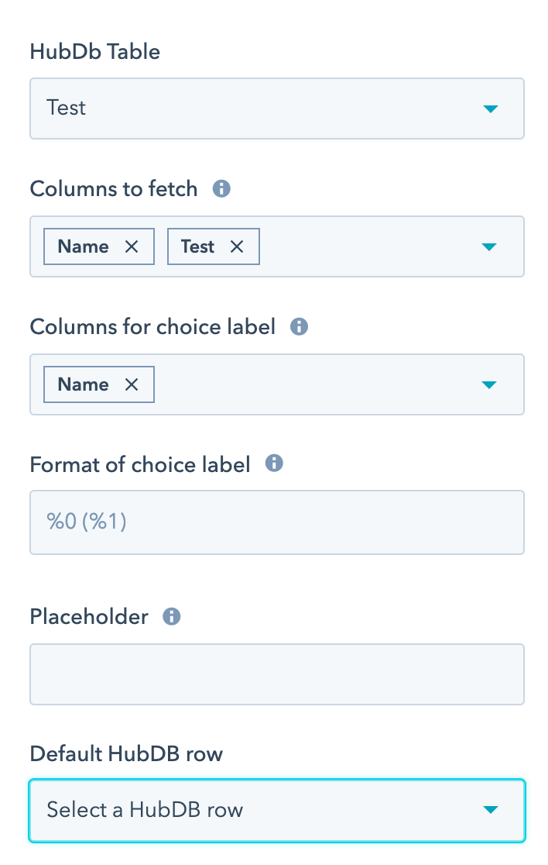
Task: Click the chevron on Columns to fetch dropdown
Action: click(491, 246)
